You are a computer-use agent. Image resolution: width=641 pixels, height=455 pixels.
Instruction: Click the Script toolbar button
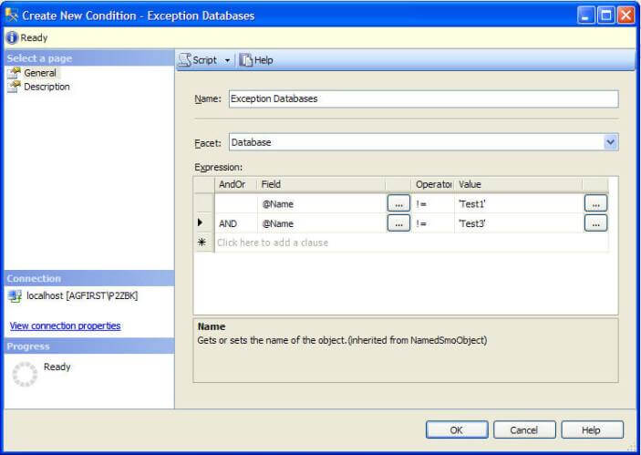(x=199, y=60)
